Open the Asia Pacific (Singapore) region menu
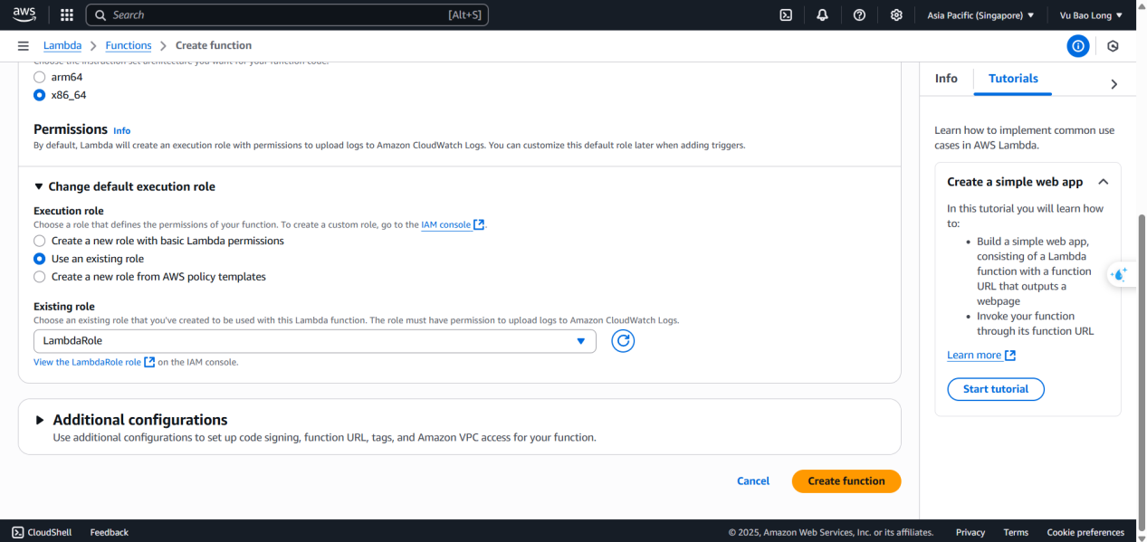1147x542 pixels. pyautogui.click(x=980, y=15)
